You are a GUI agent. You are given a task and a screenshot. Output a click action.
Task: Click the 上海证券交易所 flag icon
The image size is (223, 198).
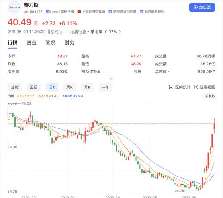(79, 12)
